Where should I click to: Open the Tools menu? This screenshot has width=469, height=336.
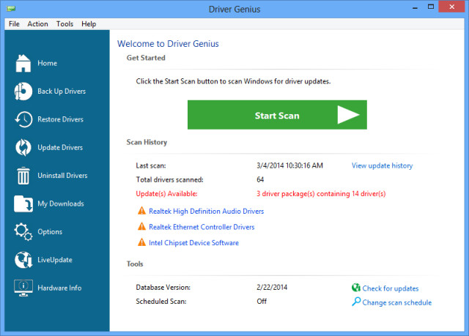coord(64,24)
